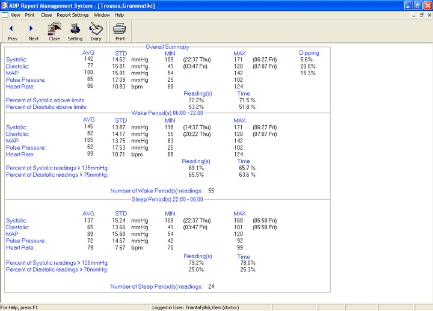Open the Help menu
433x311 pixels.
coord(119,15)
